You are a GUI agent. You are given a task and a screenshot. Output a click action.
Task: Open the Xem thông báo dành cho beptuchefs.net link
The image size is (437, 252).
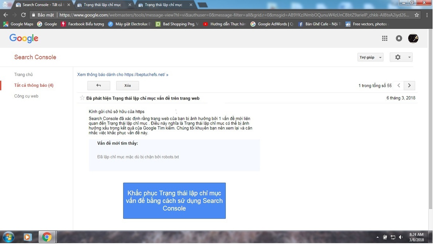click(123, 74)
